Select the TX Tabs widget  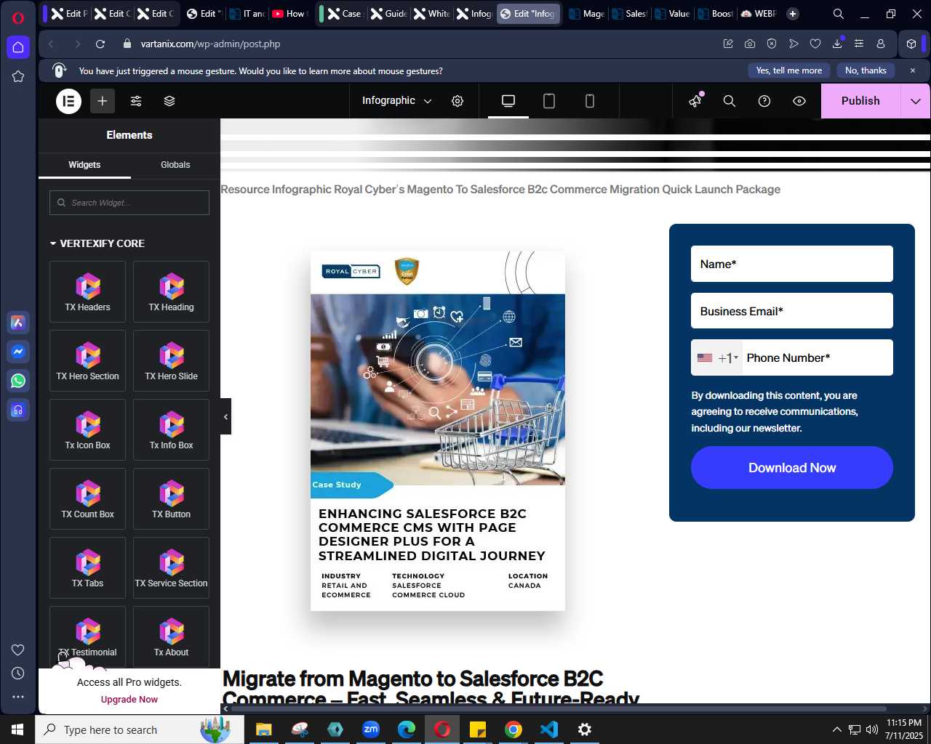[87, 567]
